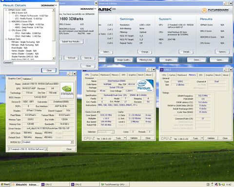
Task: Select Graphics Card tab in GPU-Z
Action: coord(15,78)
